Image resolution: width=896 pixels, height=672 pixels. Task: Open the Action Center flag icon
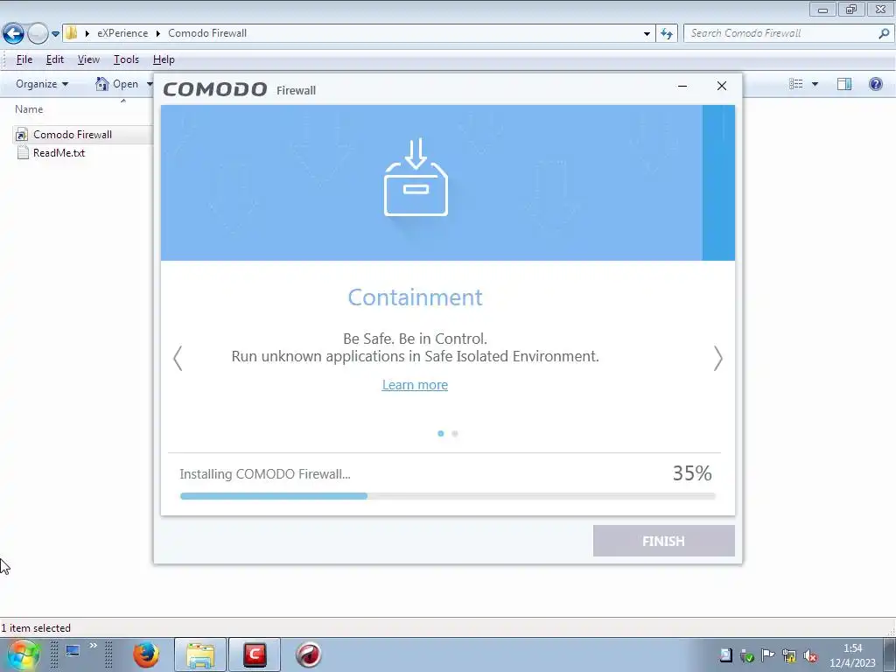(768, 655)
